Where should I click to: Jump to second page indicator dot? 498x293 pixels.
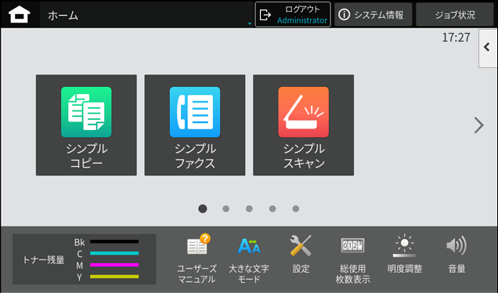pyautogui.click(x=226, y=209)
